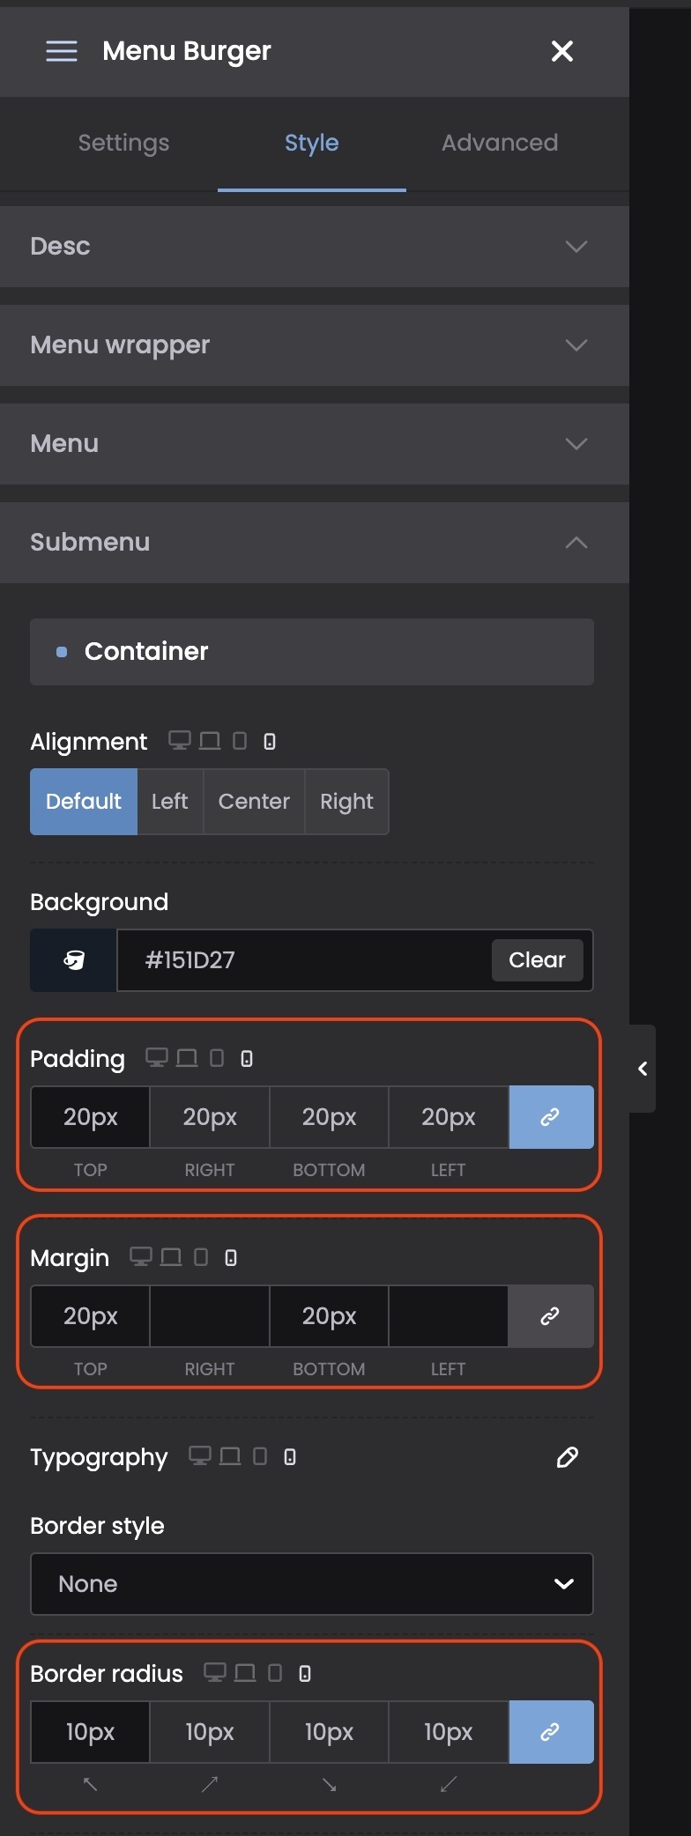691x1836 pixels.
Task: Select tablet device icon next to Border radius
Action: (x=275, y=1673)
